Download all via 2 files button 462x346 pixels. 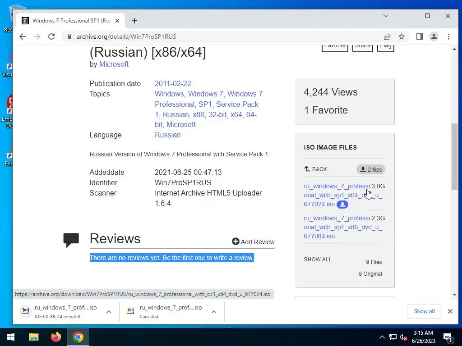(371, 169)
